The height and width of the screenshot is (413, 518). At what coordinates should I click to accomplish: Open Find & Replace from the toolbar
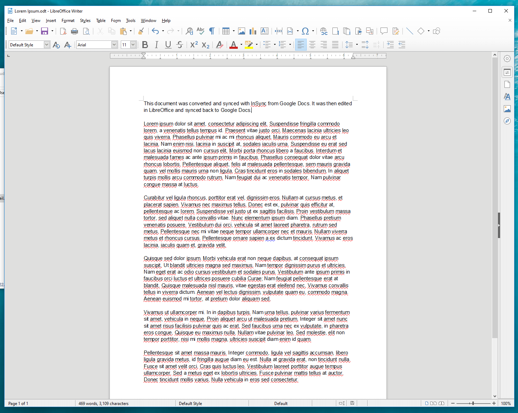tap(189, 31)
